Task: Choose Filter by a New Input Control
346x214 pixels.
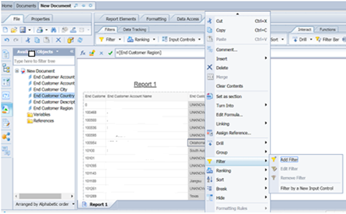Action: coord(307,188)
